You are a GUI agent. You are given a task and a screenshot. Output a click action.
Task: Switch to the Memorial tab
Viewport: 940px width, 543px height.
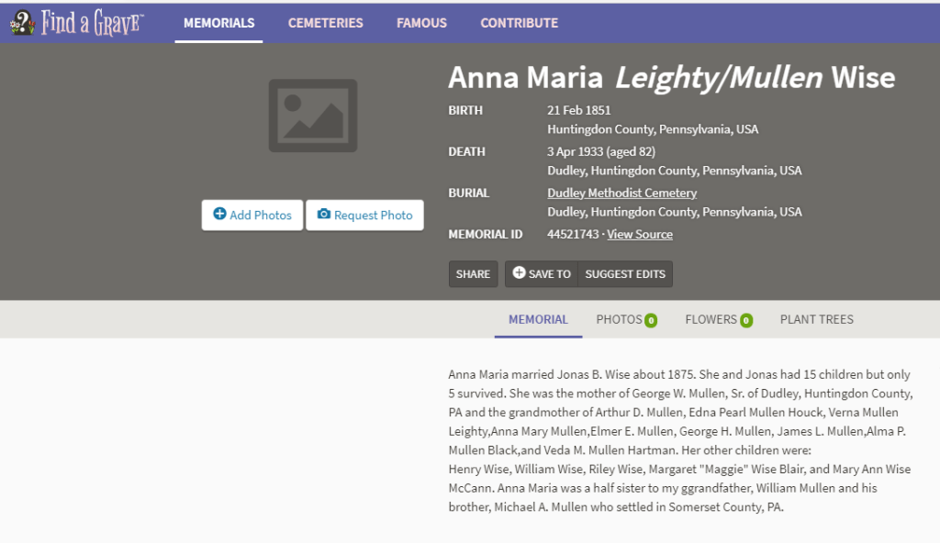tap(538, 319)
